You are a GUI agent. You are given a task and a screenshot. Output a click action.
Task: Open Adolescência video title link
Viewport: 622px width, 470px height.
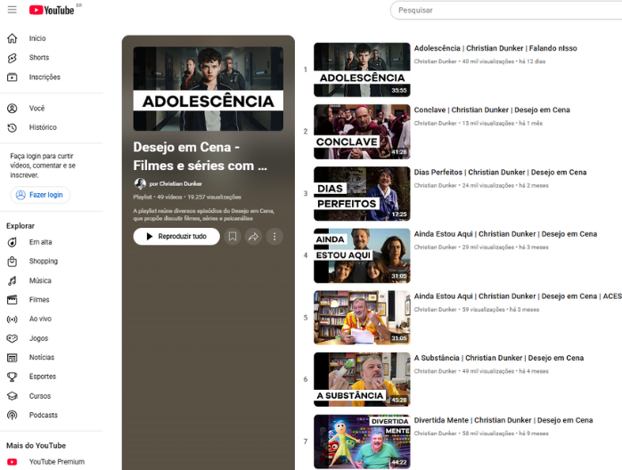click(x=495, y=48)
